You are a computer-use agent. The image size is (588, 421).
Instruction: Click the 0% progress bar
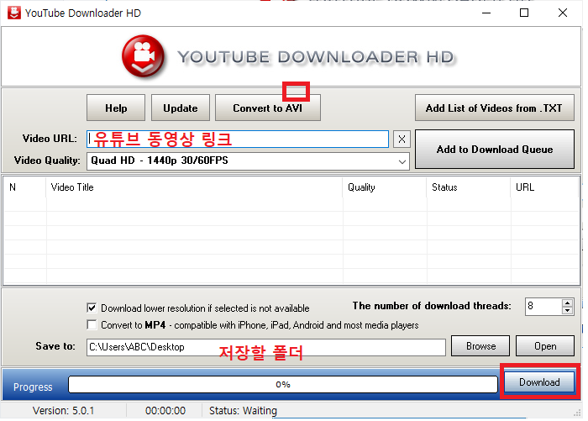(283, 385)
